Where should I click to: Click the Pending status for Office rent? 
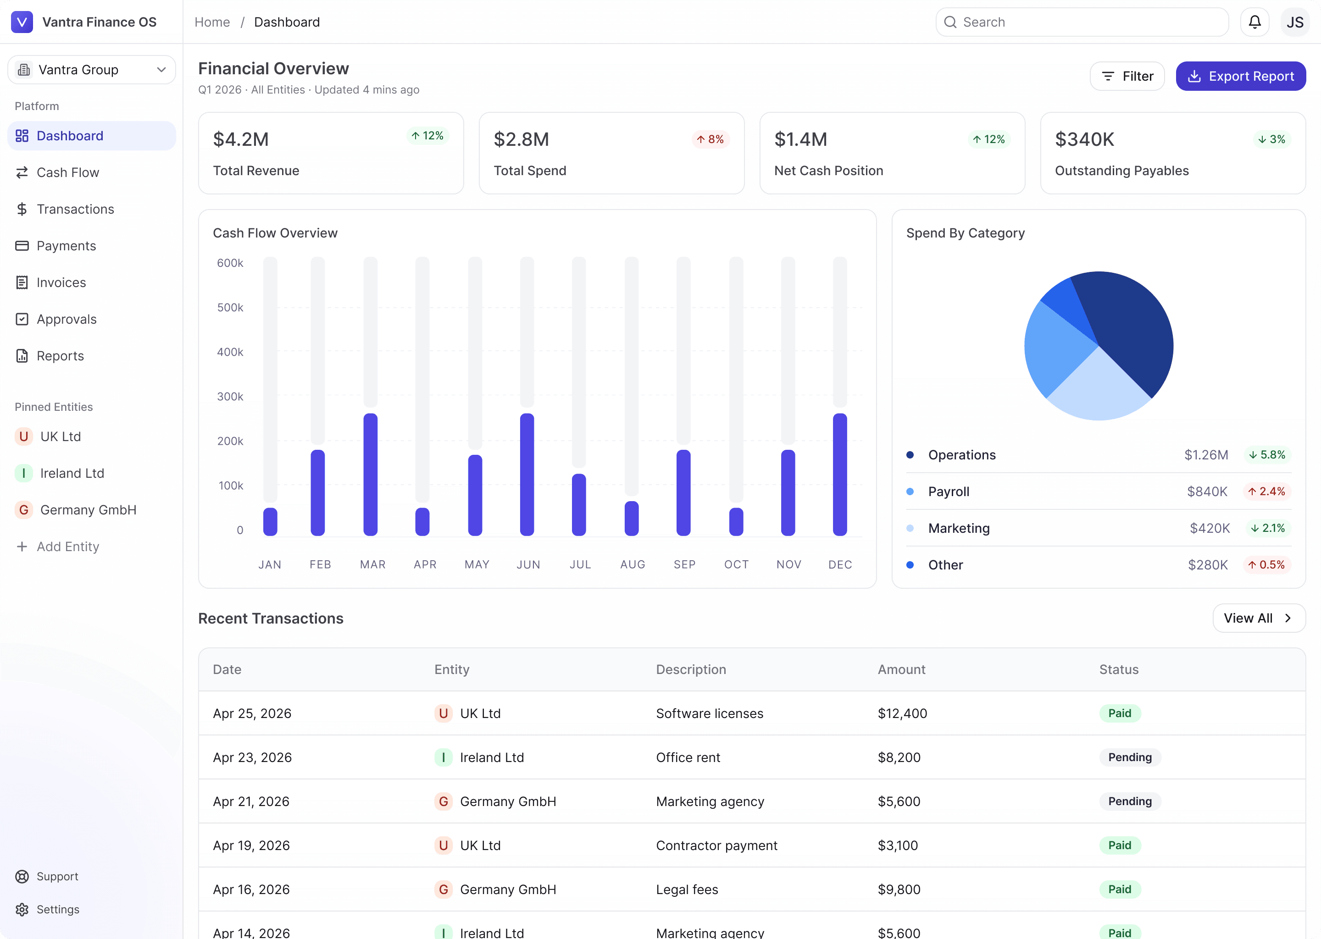coord(1130,757)
